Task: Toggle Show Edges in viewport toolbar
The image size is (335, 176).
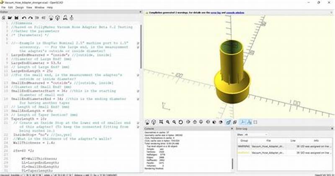Action: (x=255, y=122)
